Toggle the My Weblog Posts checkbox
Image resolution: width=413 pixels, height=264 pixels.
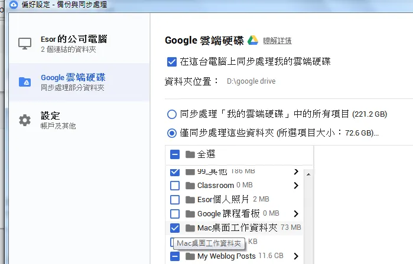point(175,256)
